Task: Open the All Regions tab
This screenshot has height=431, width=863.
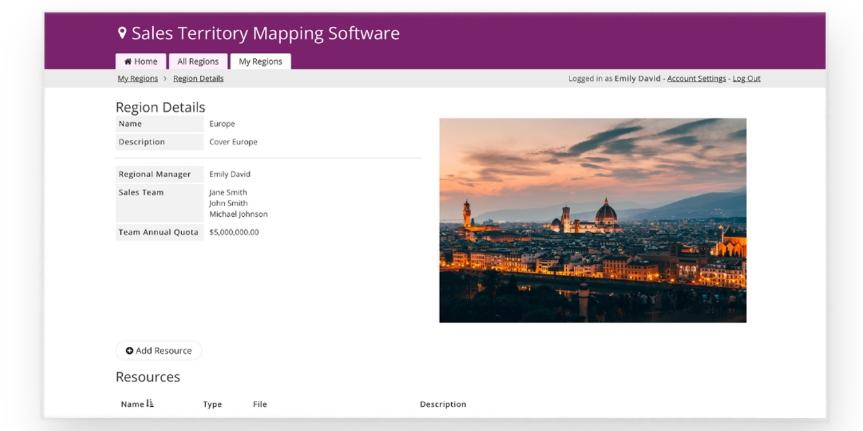Action: tap(198, 61)
